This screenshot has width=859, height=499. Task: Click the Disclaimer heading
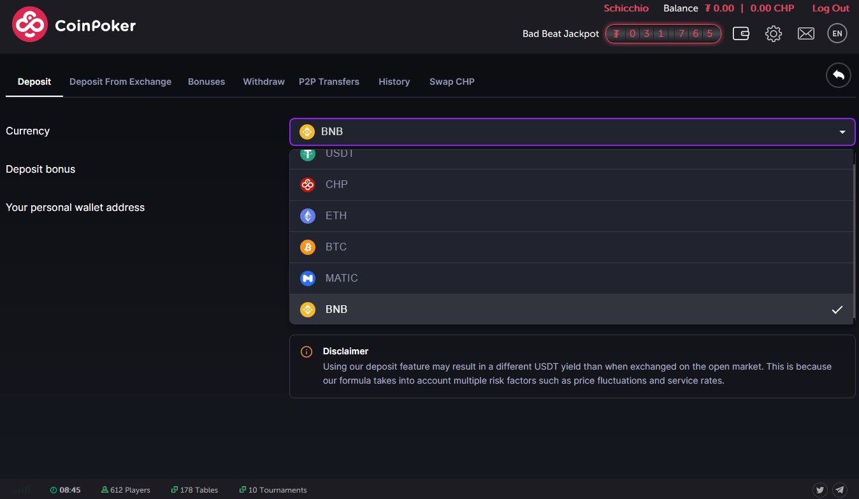(x=345, y=351)
